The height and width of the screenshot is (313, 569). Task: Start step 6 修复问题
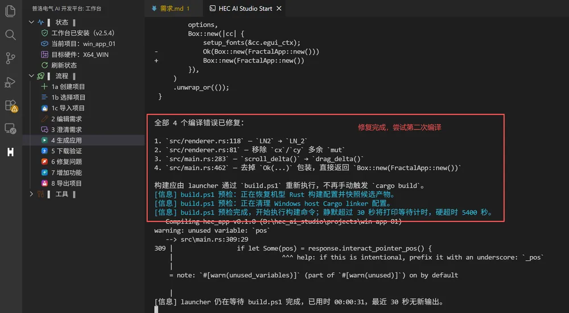(84, 162)
